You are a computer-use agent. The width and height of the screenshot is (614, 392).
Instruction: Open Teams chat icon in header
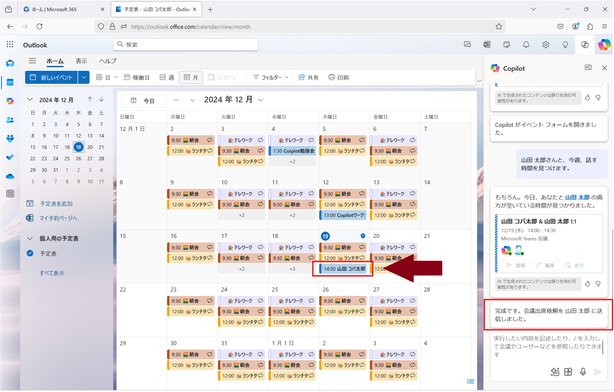(467, 45)
